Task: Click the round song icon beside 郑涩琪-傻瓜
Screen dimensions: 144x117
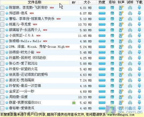Action: pos(7,13)
